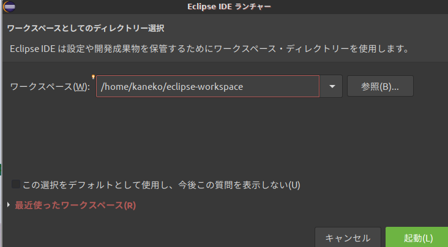This screenshot has width=448, height=247.
Task: Click the 'ワークスペースとしてのディレクトリー選択' heading
Action: click(x=86, y=28)
